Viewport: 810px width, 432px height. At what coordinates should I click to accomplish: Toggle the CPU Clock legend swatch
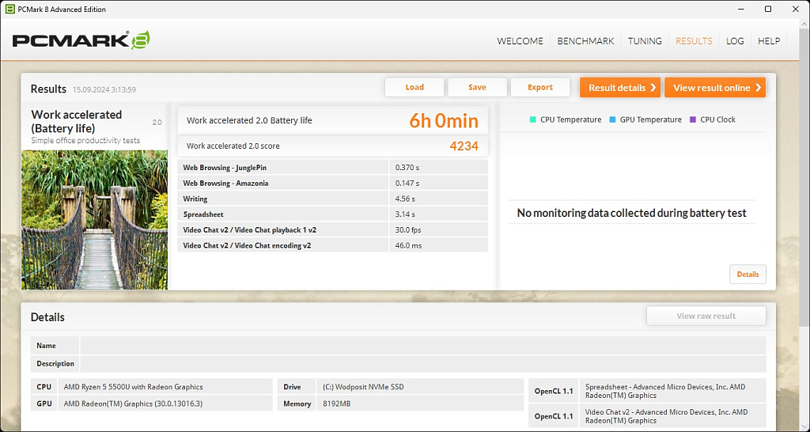[x=693, y=119]
